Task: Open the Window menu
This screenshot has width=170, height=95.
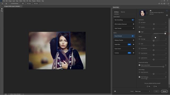Action: [39, 1]
